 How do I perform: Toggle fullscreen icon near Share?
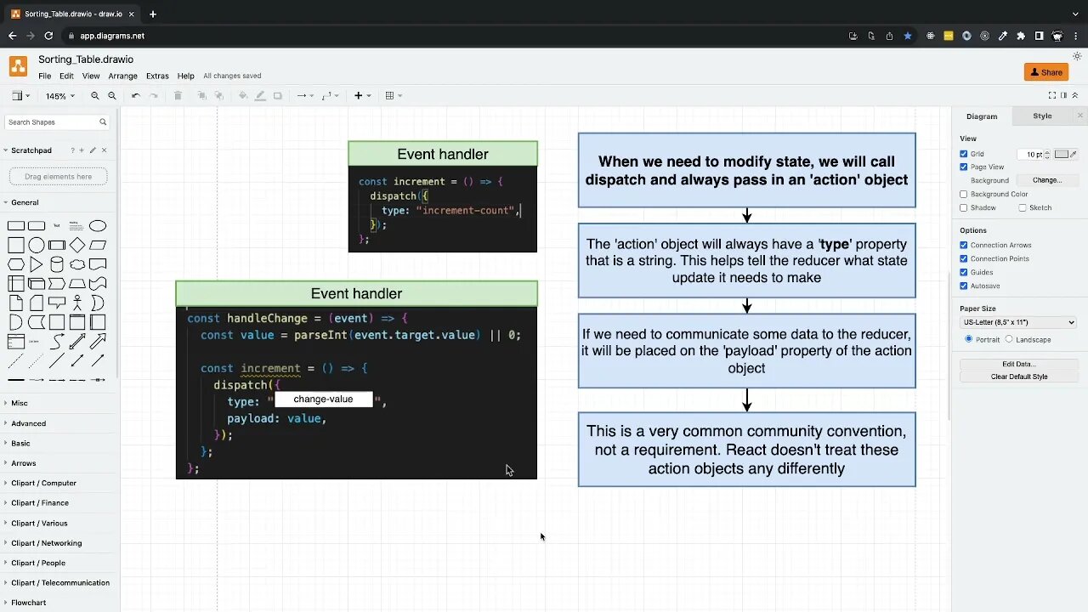tap(1052, 95)
